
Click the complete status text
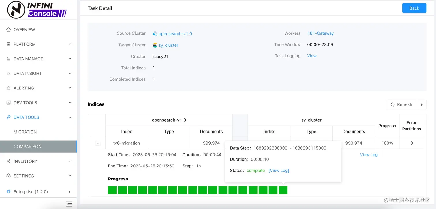pos(255,171)
